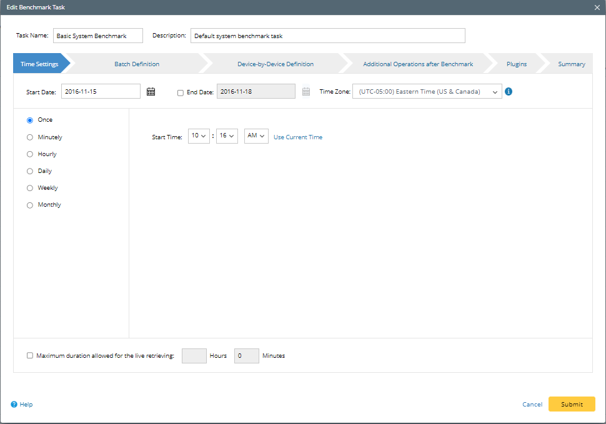Open the Time Zone dropdown
The width and height of the screenshot is (606, 424).
pyautogui.click(x=427, y=92)
